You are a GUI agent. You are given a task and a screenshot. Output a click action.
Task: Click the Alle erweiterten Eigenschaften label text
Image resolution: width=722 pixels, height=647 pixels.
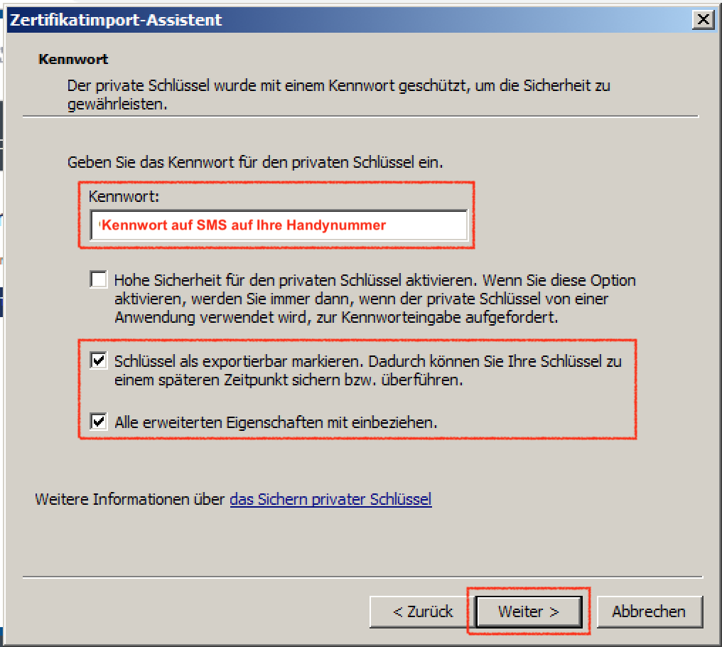[276, 422]
